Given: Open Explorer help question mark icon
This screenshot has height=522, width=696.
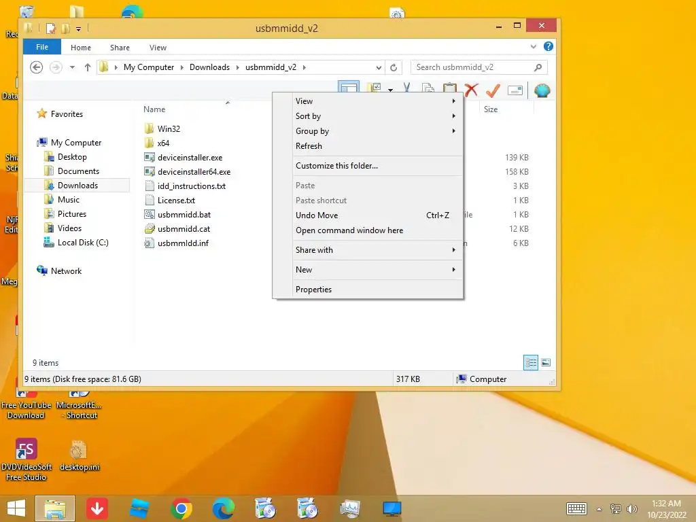Looking at the screenshot, I should coord(549,46).
